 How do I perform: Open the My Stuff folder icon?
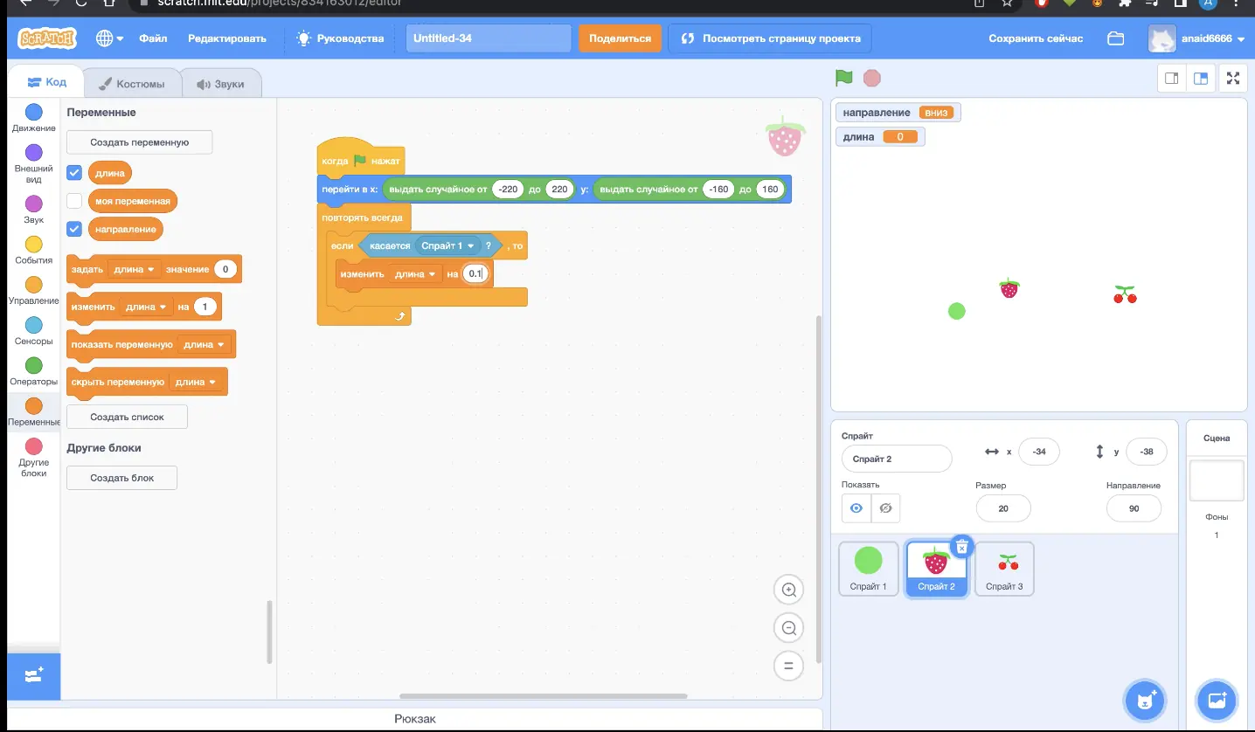[x=1115, y=38]
